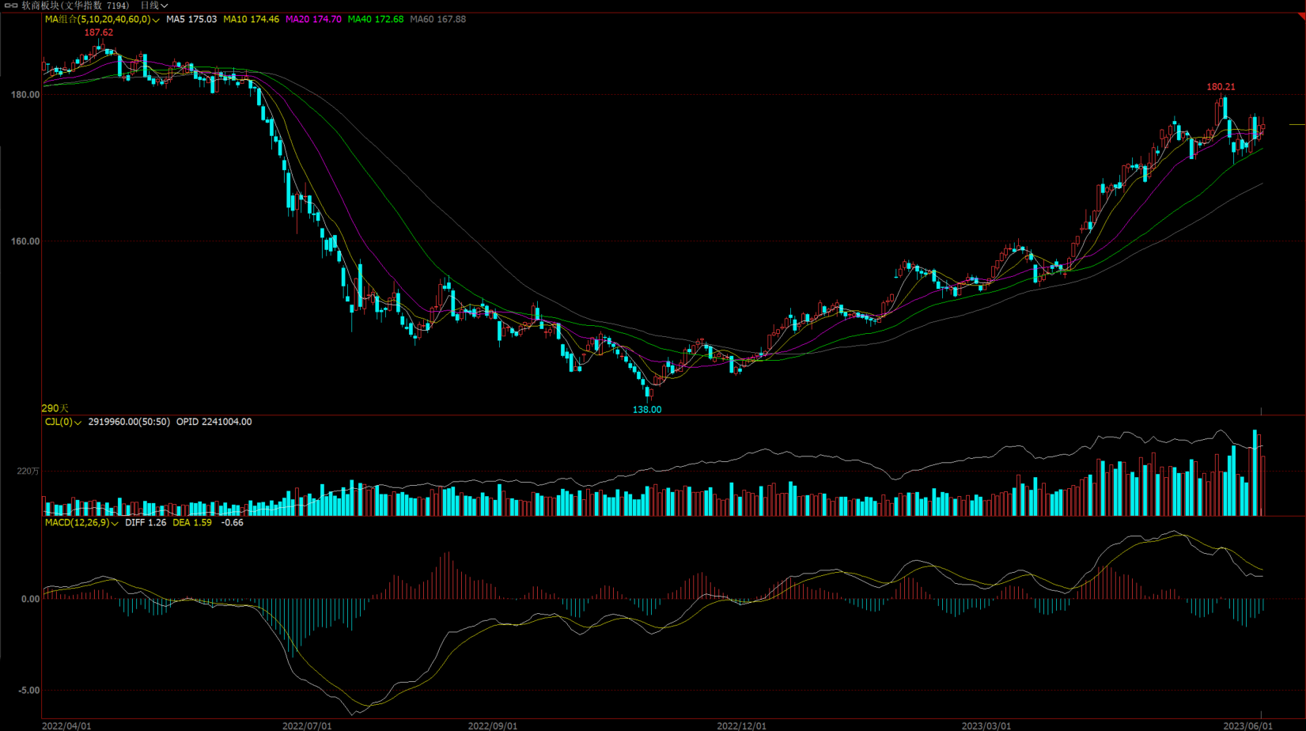Click the 187.62 high price label

99,32
